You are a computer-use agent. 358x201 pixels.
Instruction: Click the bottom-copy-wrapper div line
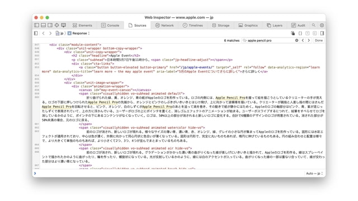pyautogui.click(x=100, y=49)
